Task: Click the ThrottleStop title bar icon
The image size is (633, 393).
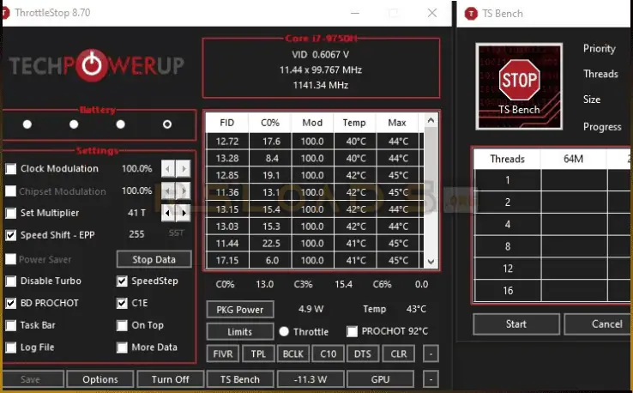Action: tap(10, 13)
